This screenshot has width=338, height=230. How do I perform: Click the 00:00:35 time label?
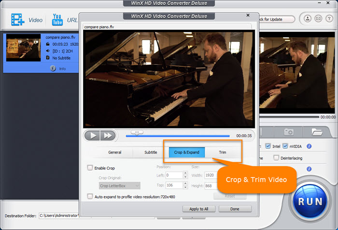[244, 136]
